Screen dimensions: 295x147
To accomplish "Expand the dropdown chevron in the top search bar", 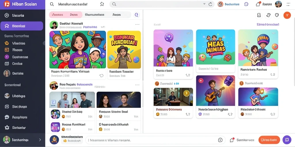I will (204, 4).
